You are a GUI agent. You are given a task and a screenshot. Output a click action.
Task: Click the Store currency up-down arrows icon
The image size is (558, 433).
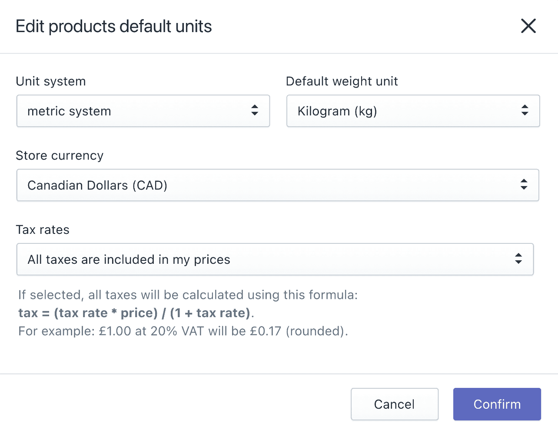[x=524, y=184]
